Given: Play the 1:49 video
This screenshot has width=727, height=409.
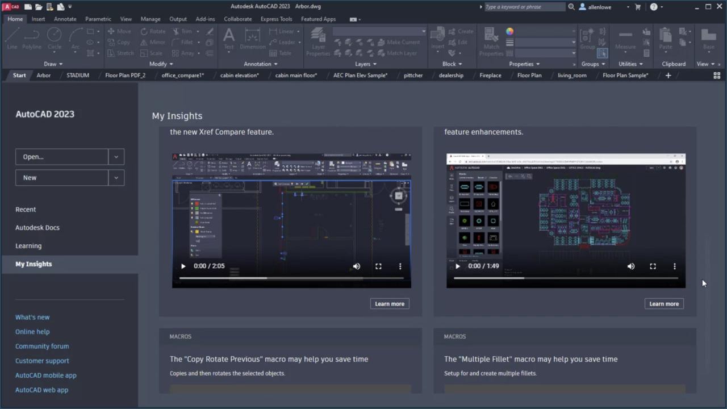Looking at the screenshot, I should 457,266.
